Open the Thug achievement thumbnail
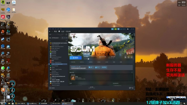The width and height of the screenshot is (187, 105). pos(73,78)
